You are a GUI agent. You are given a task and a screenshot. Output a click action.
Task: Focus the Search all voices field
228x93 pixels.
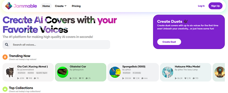point(56,44)
